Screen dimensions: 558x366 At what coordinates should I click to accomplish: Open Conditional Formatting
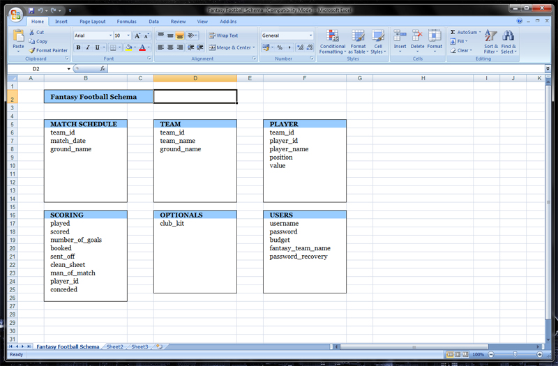333,42
